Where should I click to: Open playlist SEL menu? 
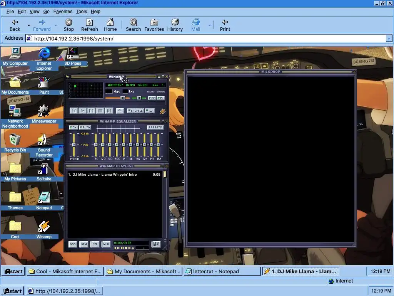click(x=95, y=244)
